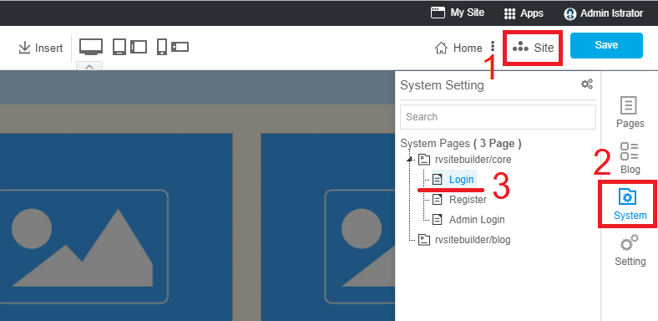The image size is (658, 321).
Task: Open the Apps menu
Action: coord(524,13)
